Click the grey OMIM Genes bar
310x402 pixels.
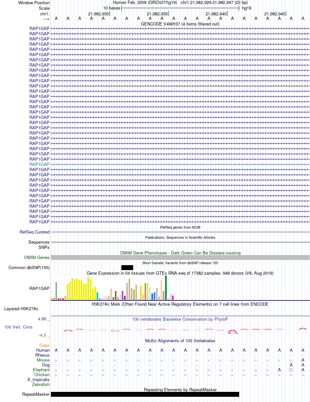click(x=180, y=258)
